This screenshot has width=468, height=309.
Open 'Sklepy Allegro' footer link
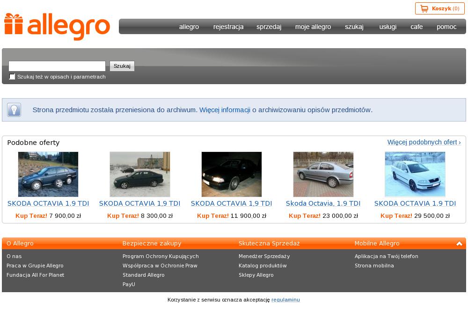point(256,275)
